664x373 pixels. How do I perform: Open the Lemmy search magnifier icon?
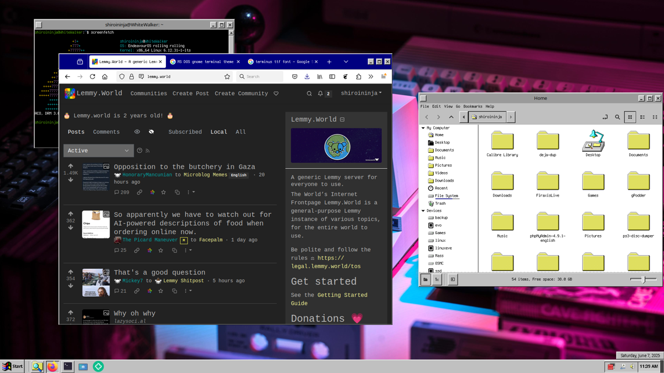pos(309,94)
